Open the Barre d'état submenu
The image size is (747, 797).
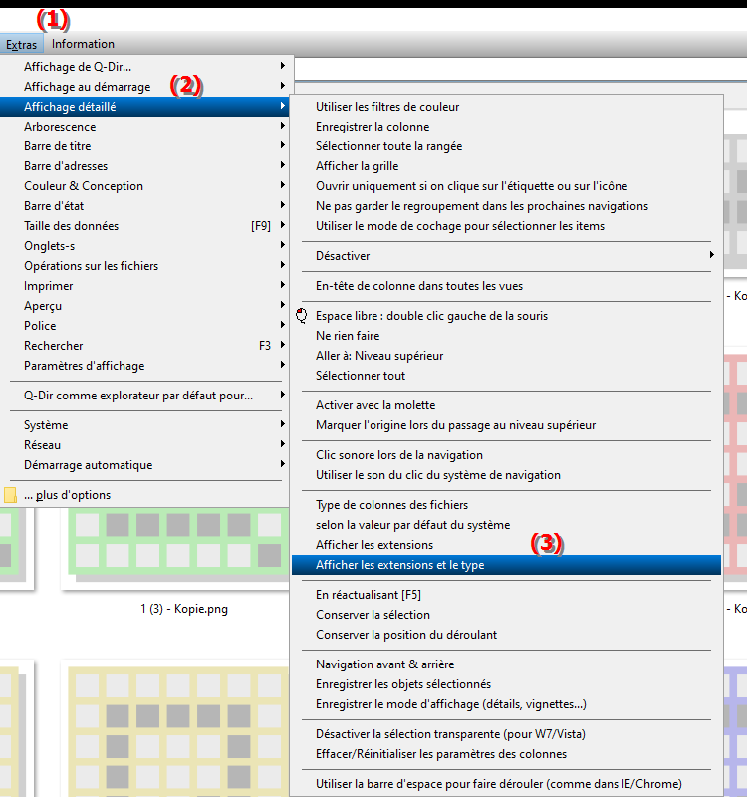click(144, 206)
